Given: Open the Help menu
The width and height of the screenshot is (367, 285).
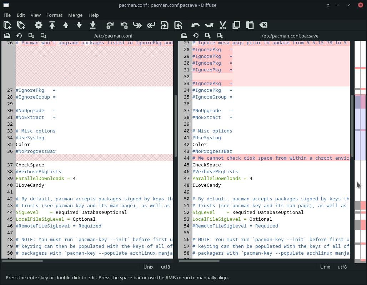Looking at the screenshot, I should [x=94, y=15].
